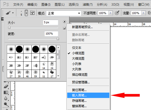This screenshot has height=110, width=151.
Task: Open the brush tool preset picker
Action: (x=8, y=13)
